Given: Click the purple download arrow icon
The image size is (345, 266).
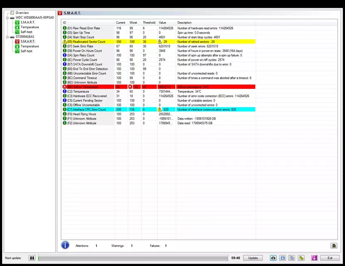Looking at the screenshot, I should (x=314, y=258).
